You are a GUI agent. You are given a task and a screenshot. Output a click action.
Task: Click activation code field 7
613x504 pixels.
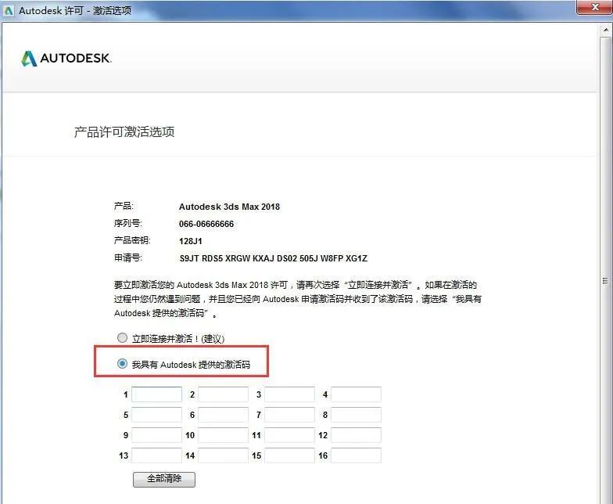pyautogui.click(x=289, y=415)
